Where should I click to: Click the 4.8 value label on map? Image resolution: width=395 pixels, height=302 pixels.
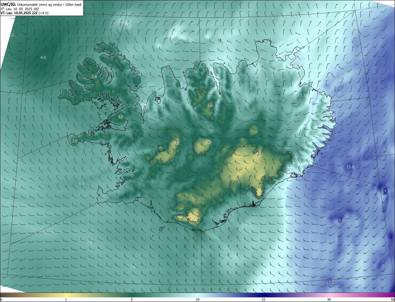pyautogui.click(x=43, y=57)
